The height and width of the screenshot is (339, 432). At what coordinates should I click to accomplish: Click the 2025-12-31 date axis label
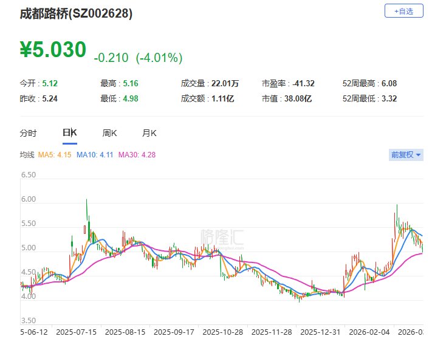click(320, 332)
